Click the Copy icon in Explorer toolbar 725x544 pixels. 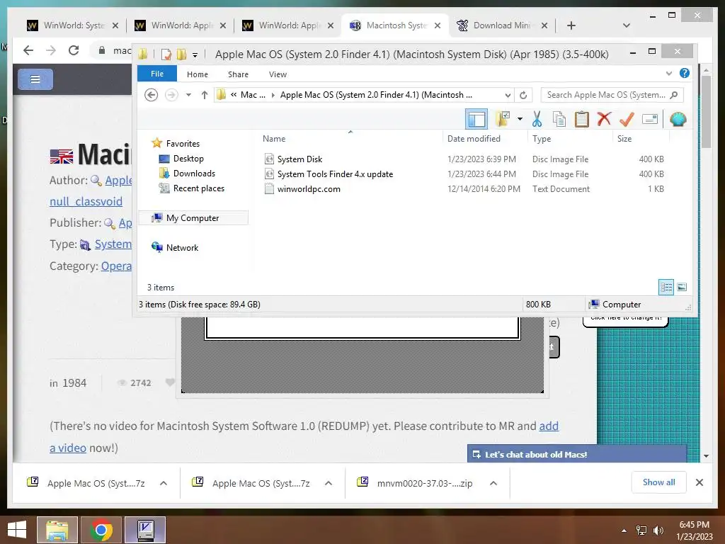pyautogui.click(x=559, y=119)
